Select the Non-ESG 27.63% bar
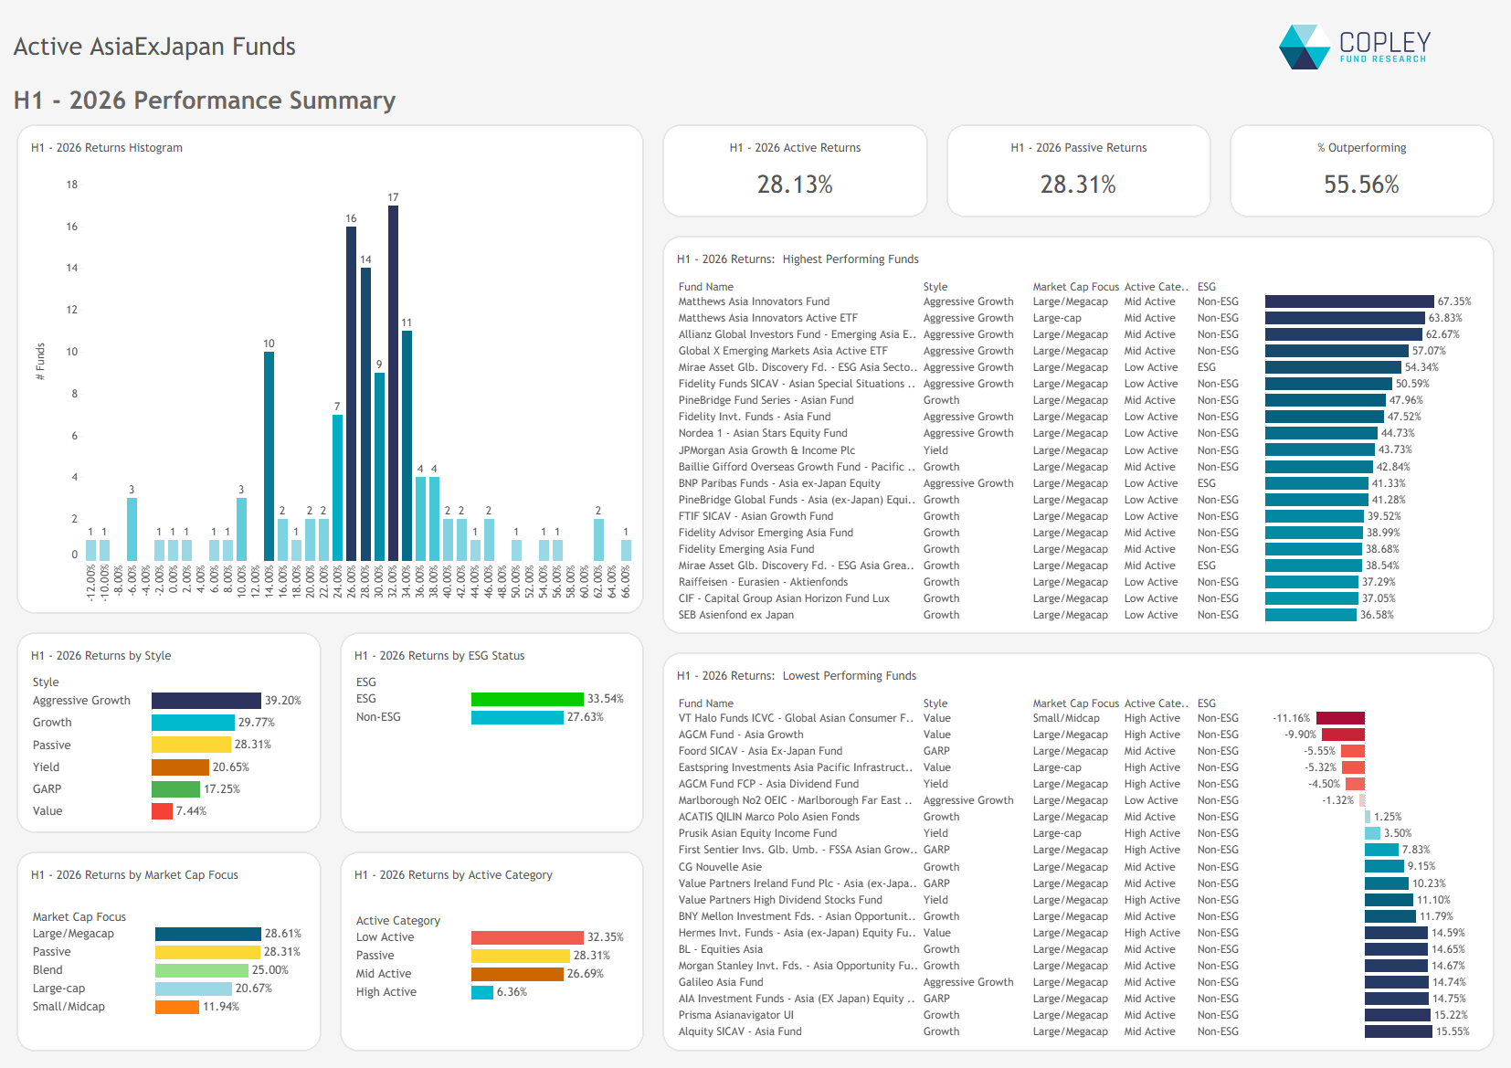This screenshot has width=1511, height=1068. (x=517, y=717)
